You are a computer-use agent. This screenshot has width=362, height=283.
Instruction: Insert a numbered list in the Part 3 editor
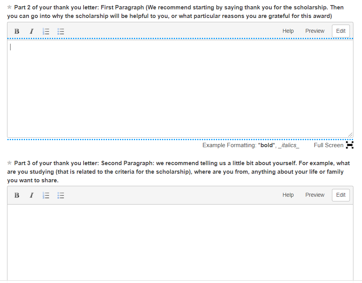coord(46,195)
